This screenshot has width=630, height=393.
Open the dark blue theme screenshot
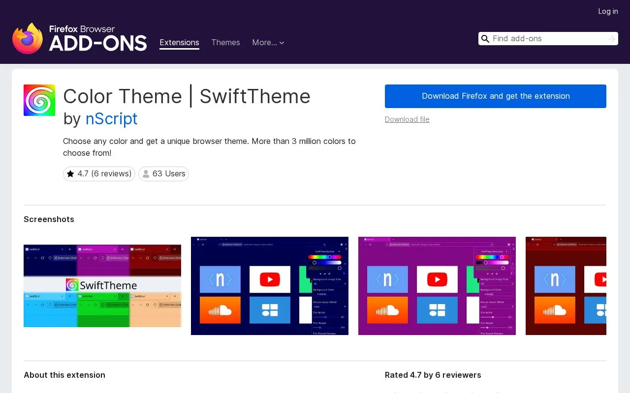270,286
